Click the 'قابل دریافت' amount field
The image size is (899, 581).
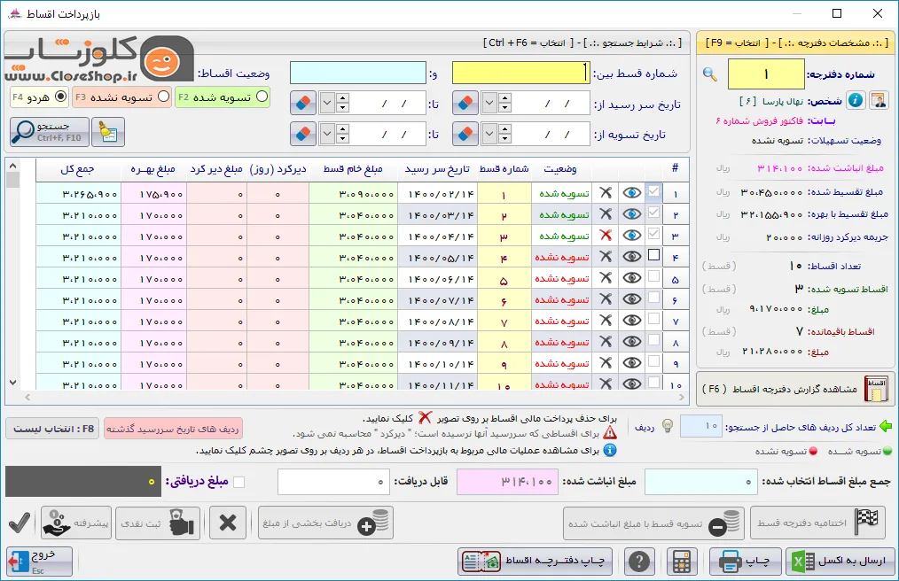333,482
